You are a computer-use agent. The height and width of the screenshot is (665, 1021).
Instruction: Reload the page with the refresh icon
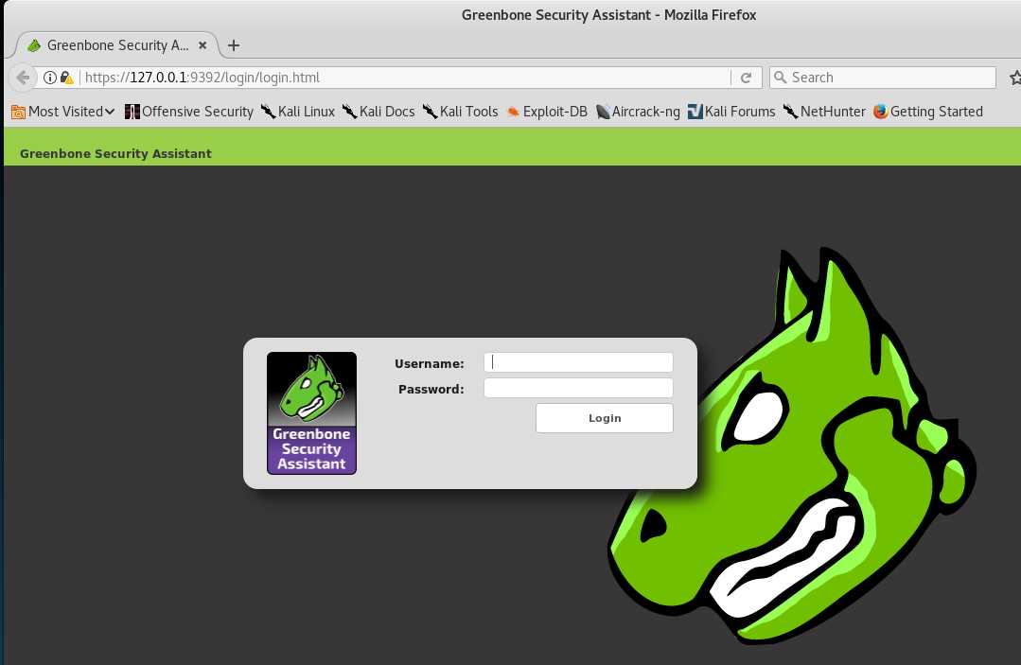(747, 78)
